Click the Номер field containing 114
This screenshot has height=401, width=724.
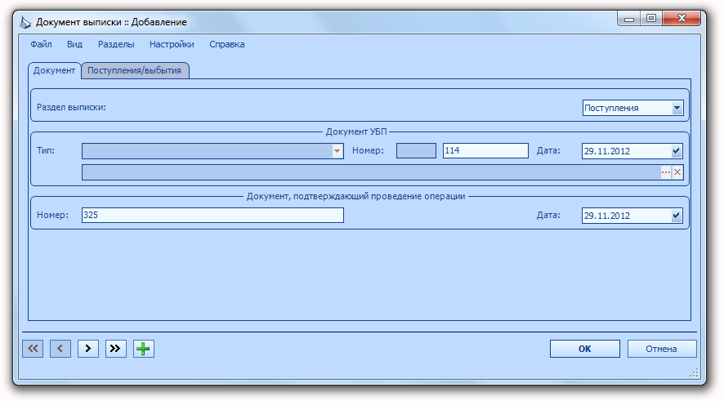coord(485,151)
